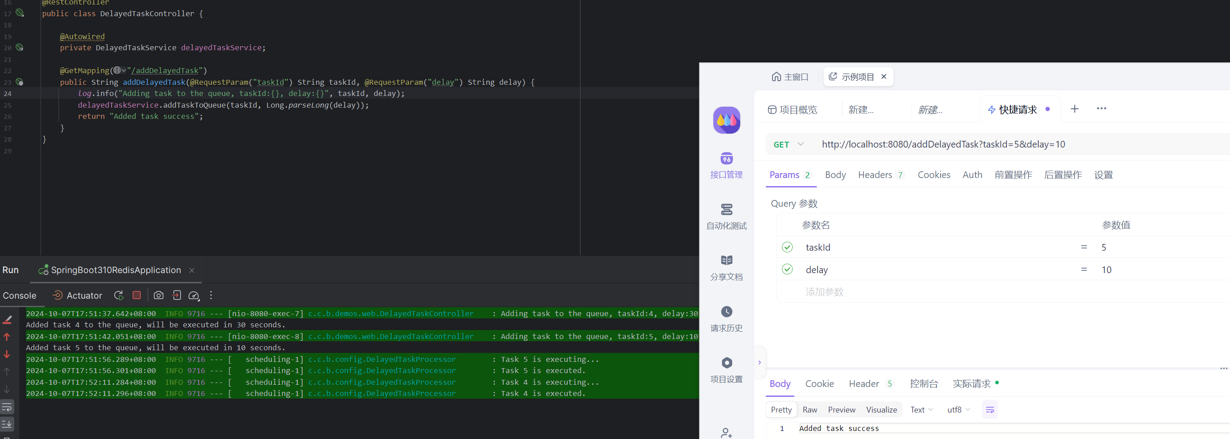The width and height of the screenshot is (1230, 439).
Task: Switch to the request Params tab
Action: pyautogui.click(x=790, y=175)
